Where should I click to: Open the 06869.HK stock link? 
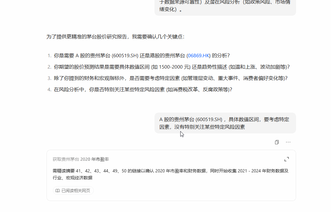(199, 55)
